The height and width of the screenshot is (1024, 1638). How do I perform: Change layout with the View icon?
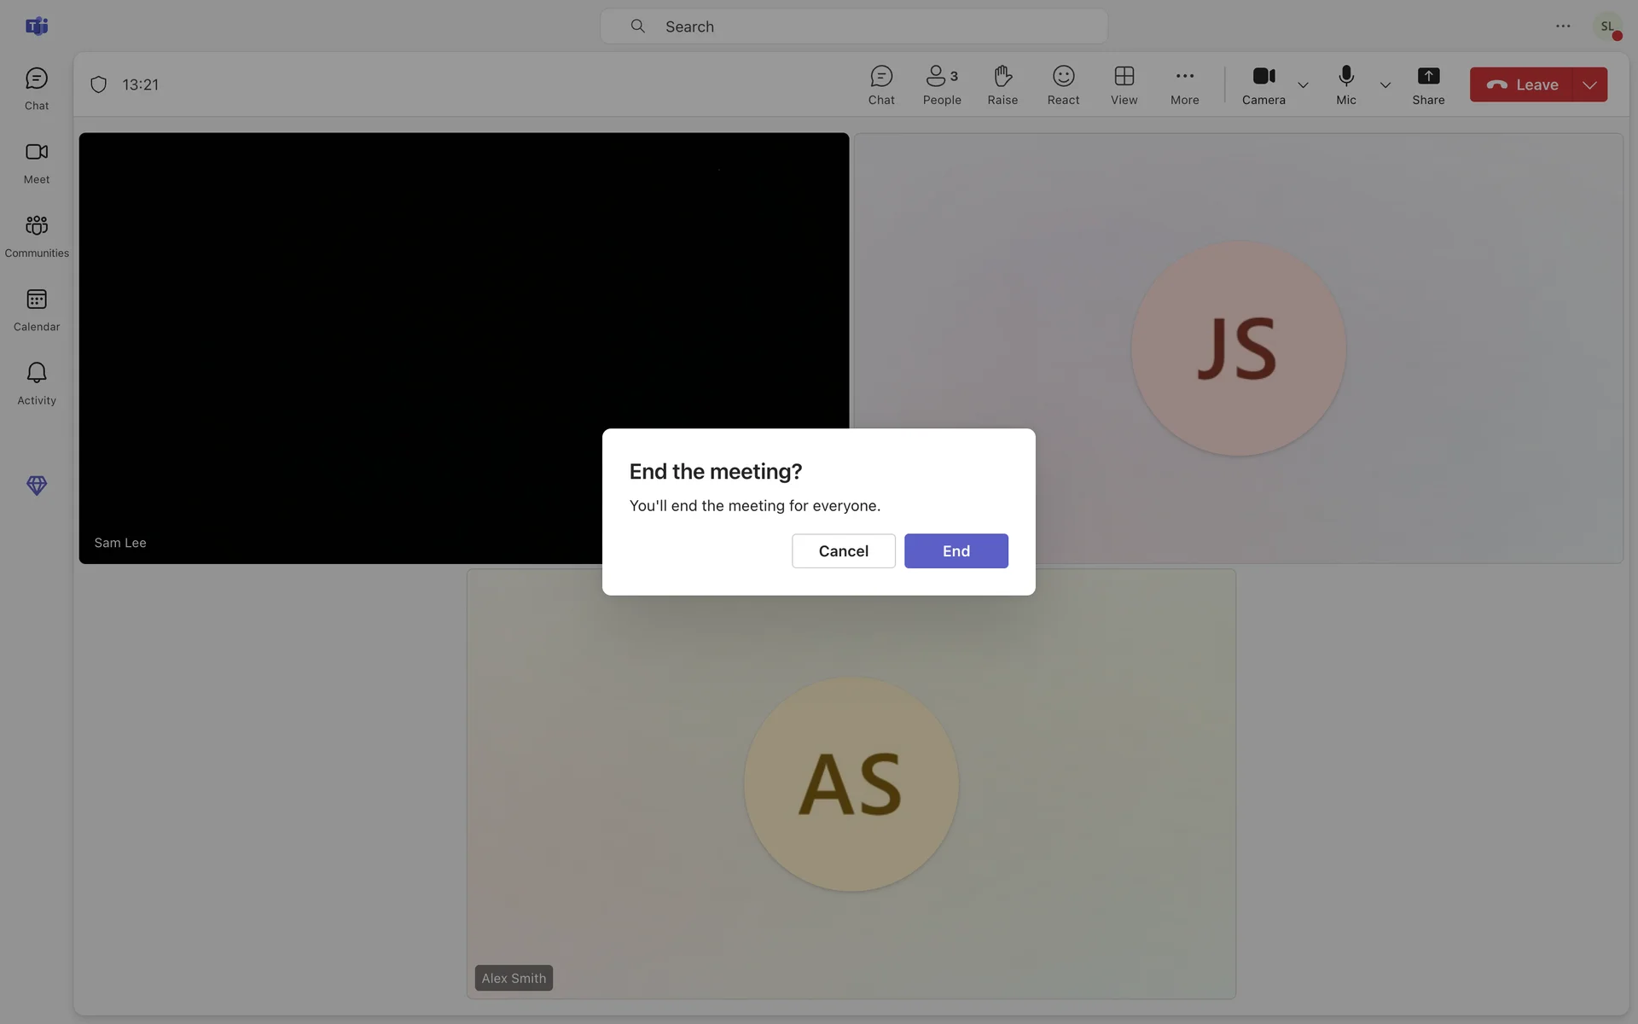[1124, 84]
